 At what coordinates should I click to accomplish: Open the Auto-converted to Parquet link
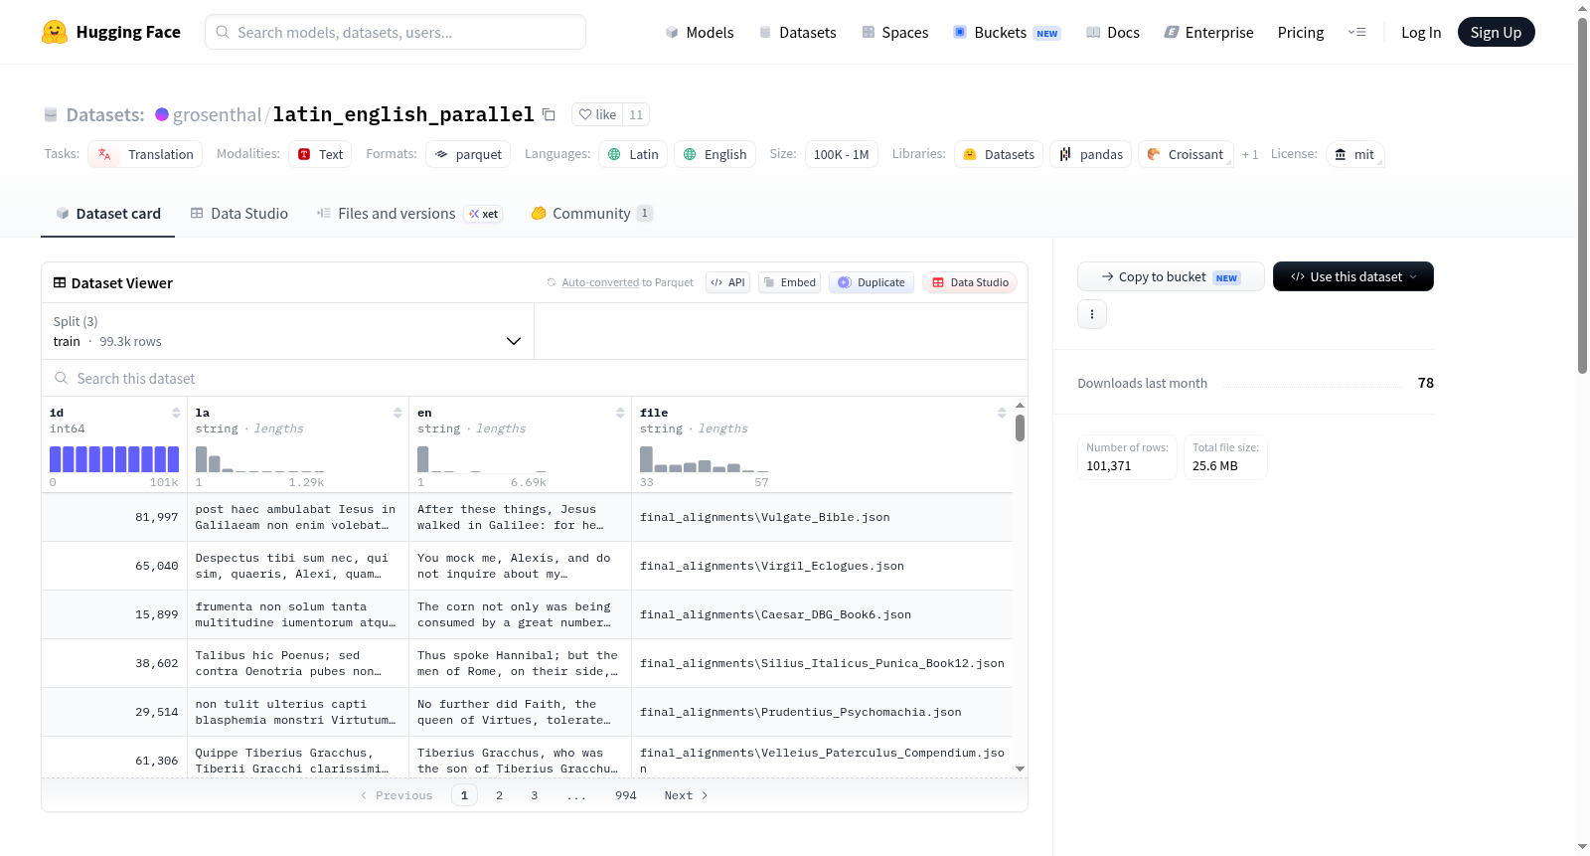(x=600, y=282)
